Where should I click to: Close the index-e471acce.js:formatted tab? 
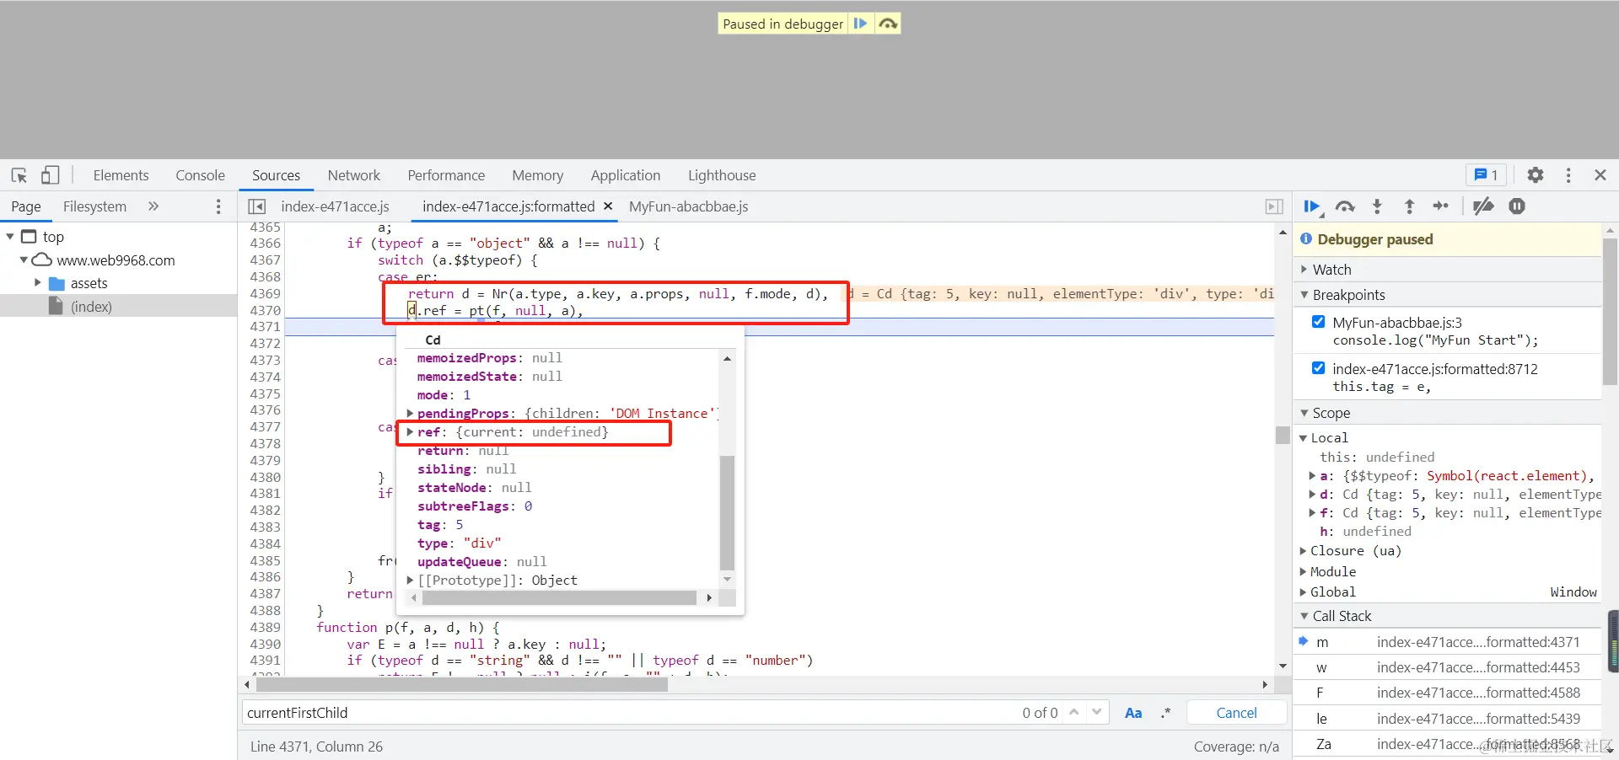(x=608, y=206)
